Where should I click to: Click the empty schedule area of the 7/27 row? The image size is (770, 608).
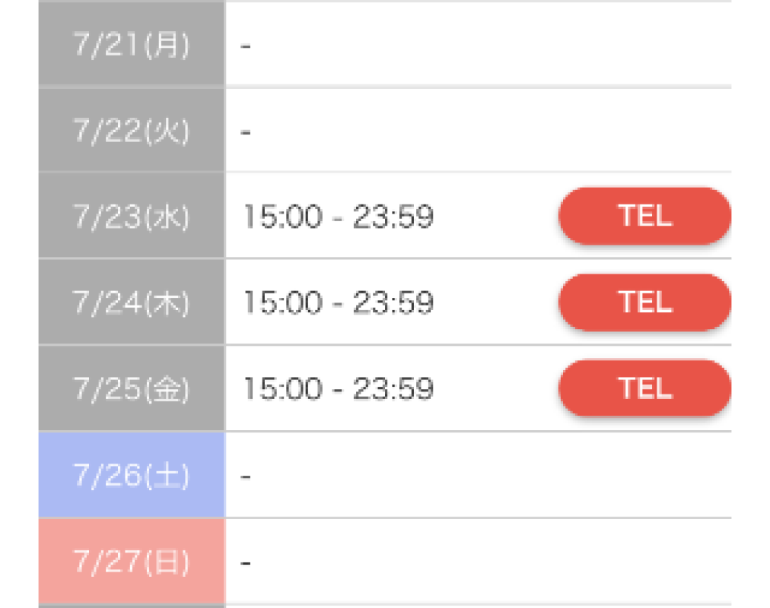coord(479,561)
